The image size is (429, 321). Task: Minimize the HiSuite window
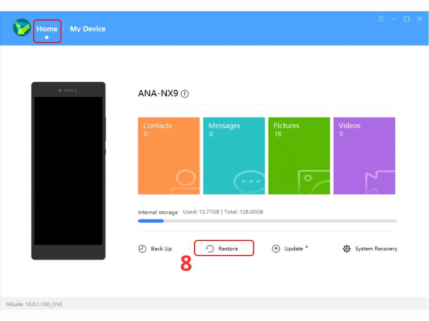tap(394, 19)
